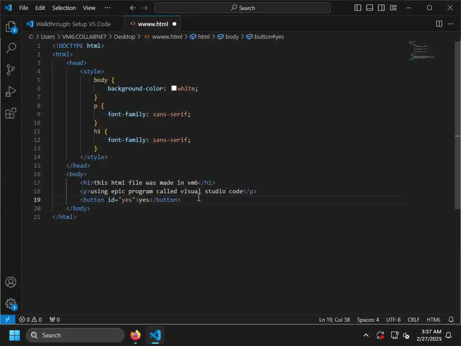Click the </html> closing tag on line 21
This screenshot has height=346, width=461.
(64, 217)
